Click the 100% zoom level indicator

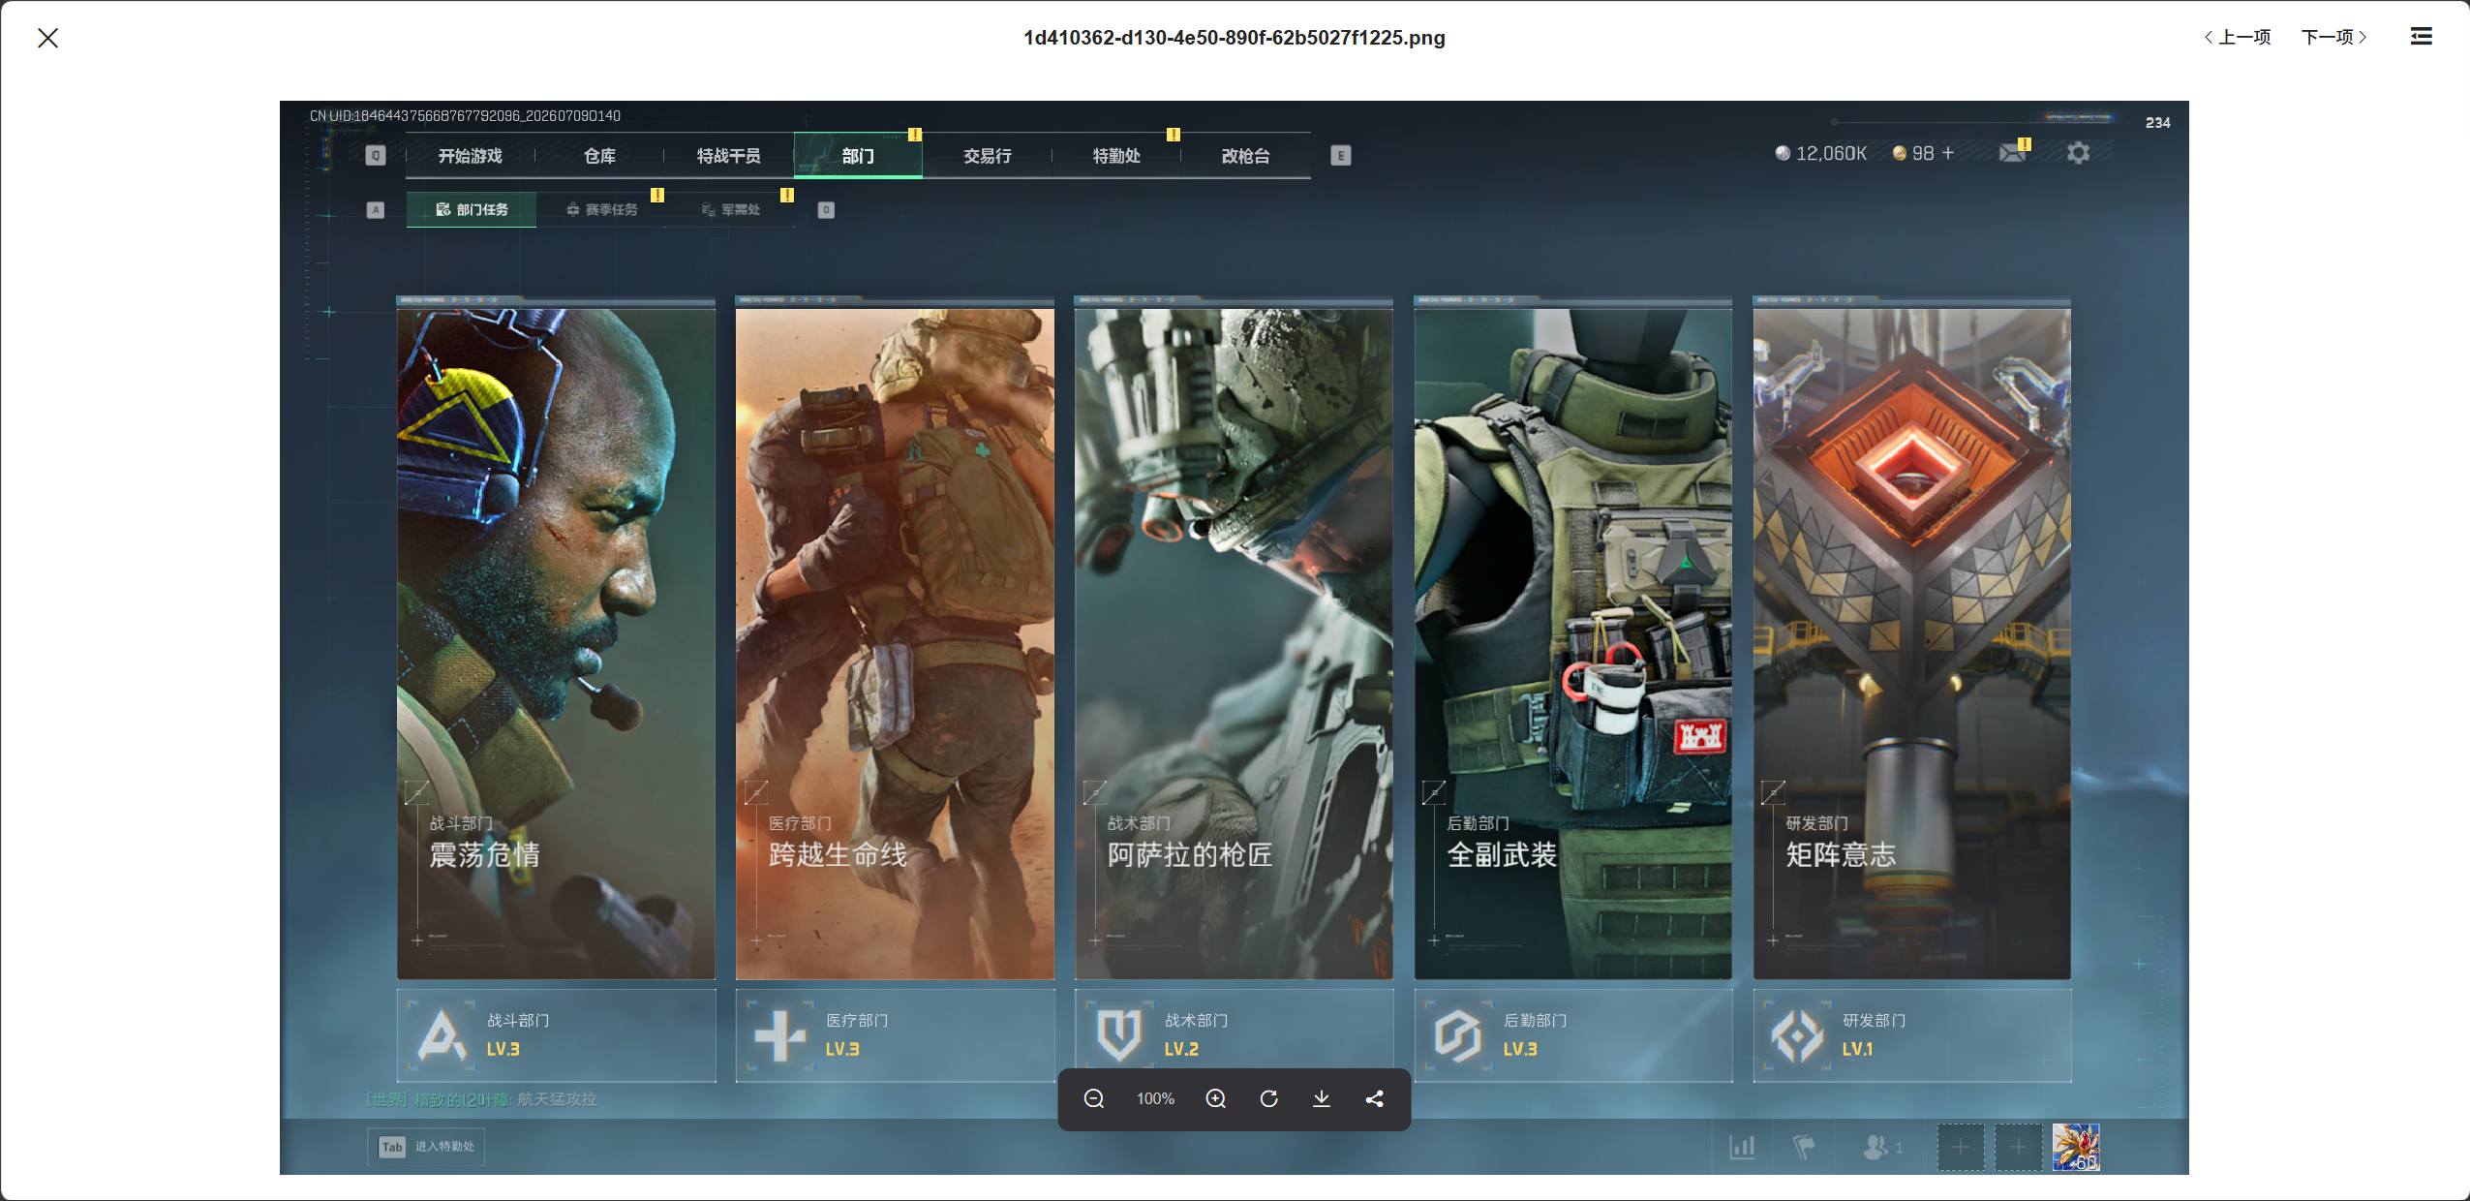(x=1155, y=1098)
